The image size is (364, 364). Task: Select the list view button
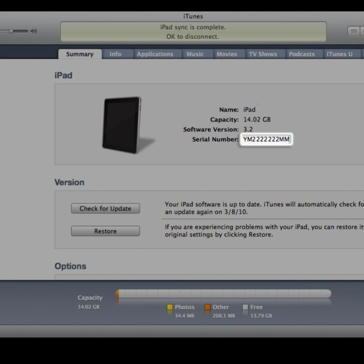point(354,31)
